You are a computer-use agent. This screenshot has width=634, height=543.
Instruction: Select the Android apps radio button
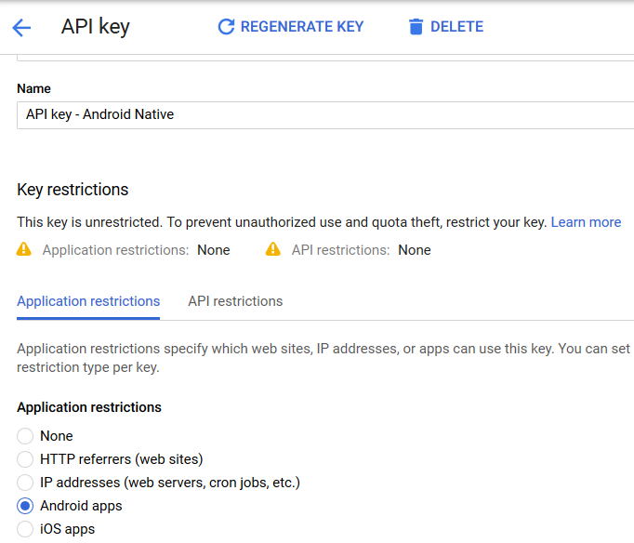(x=25, y=506)
